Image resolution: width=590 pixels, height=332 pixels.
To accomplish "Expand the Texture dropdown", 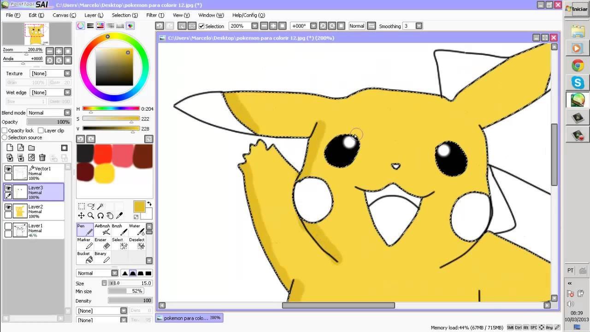I will click(67, 73).
